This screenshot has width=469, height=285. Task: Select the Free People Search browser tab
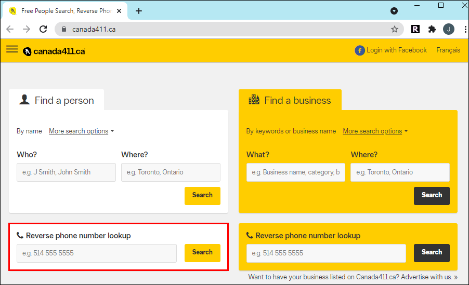pyautogui.click(x=65, y=11)
